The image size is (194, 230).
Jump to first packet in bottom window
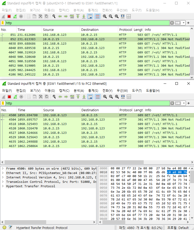tap(78, 97)
